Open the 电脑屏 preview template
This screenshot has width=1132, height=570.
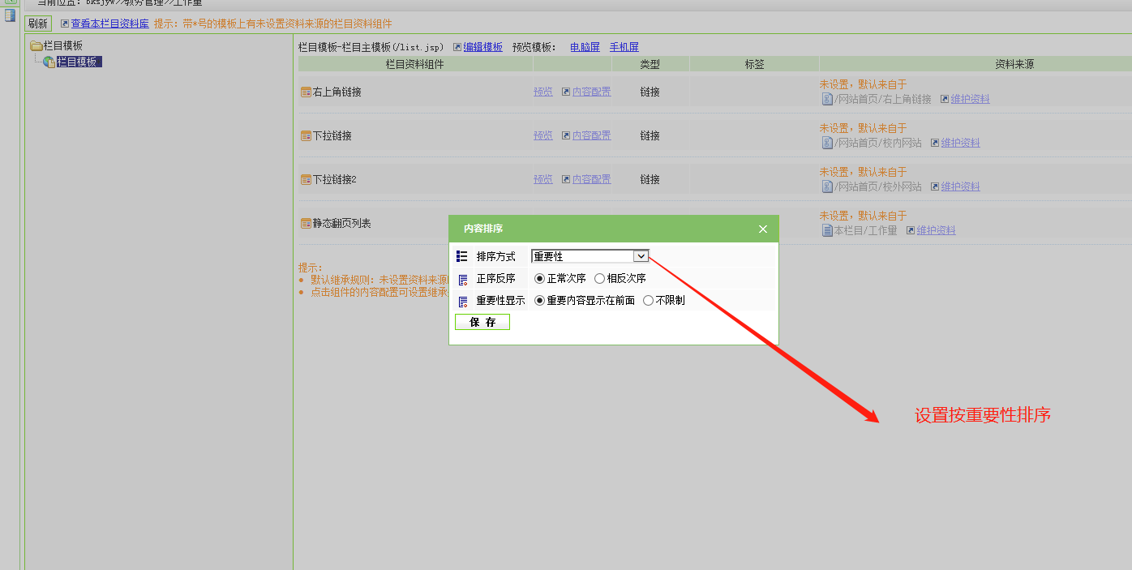(585, 47)
